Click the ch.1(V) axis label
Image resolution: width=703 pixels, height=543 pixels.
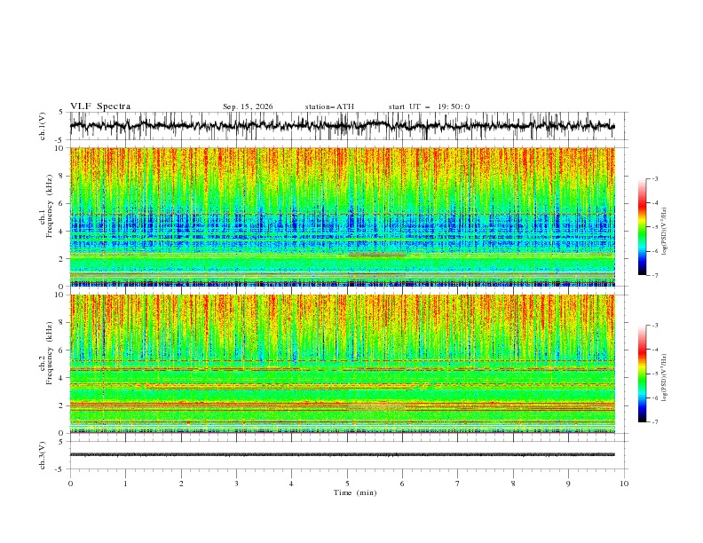point(43,126)
